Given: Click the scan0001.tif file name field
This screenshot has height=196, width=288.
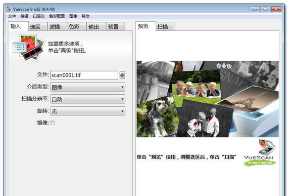Looking at the screenshot, I should click(84, 75).
